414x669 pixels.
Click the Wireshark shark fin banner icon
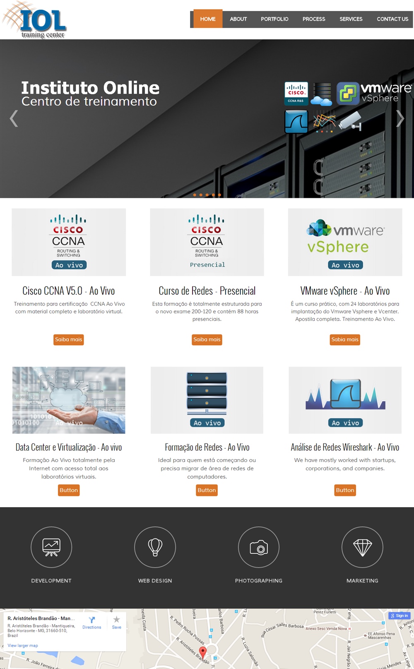coord(296,121)
